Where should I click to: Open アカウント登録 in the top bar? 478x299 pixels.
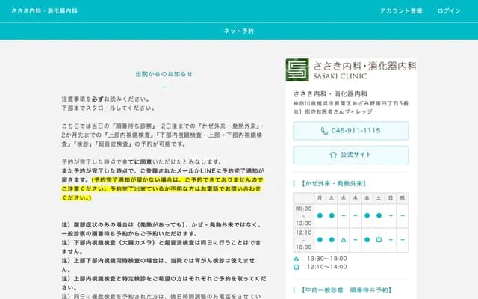pos(401,11)
